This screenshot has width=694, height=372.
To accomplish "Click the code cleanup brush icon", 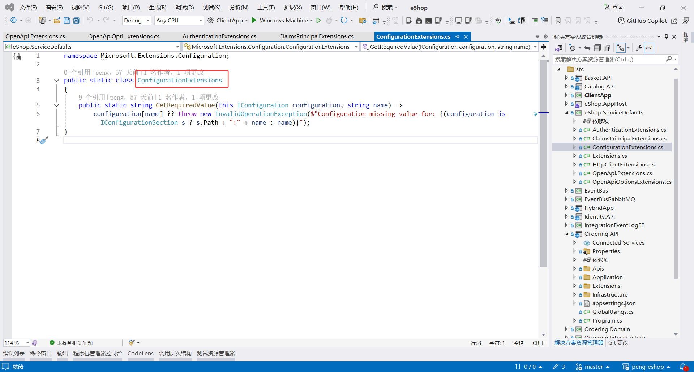I will pos(132,343).
